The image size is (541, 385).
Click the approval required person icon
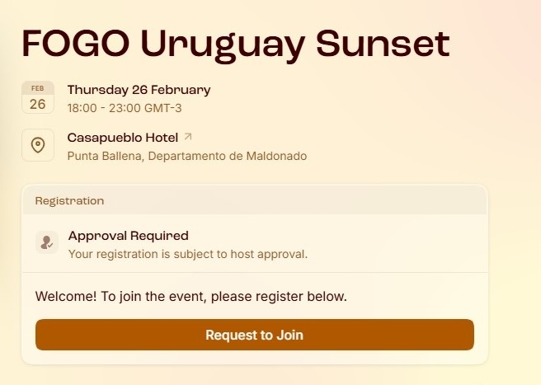coord(46,243)
